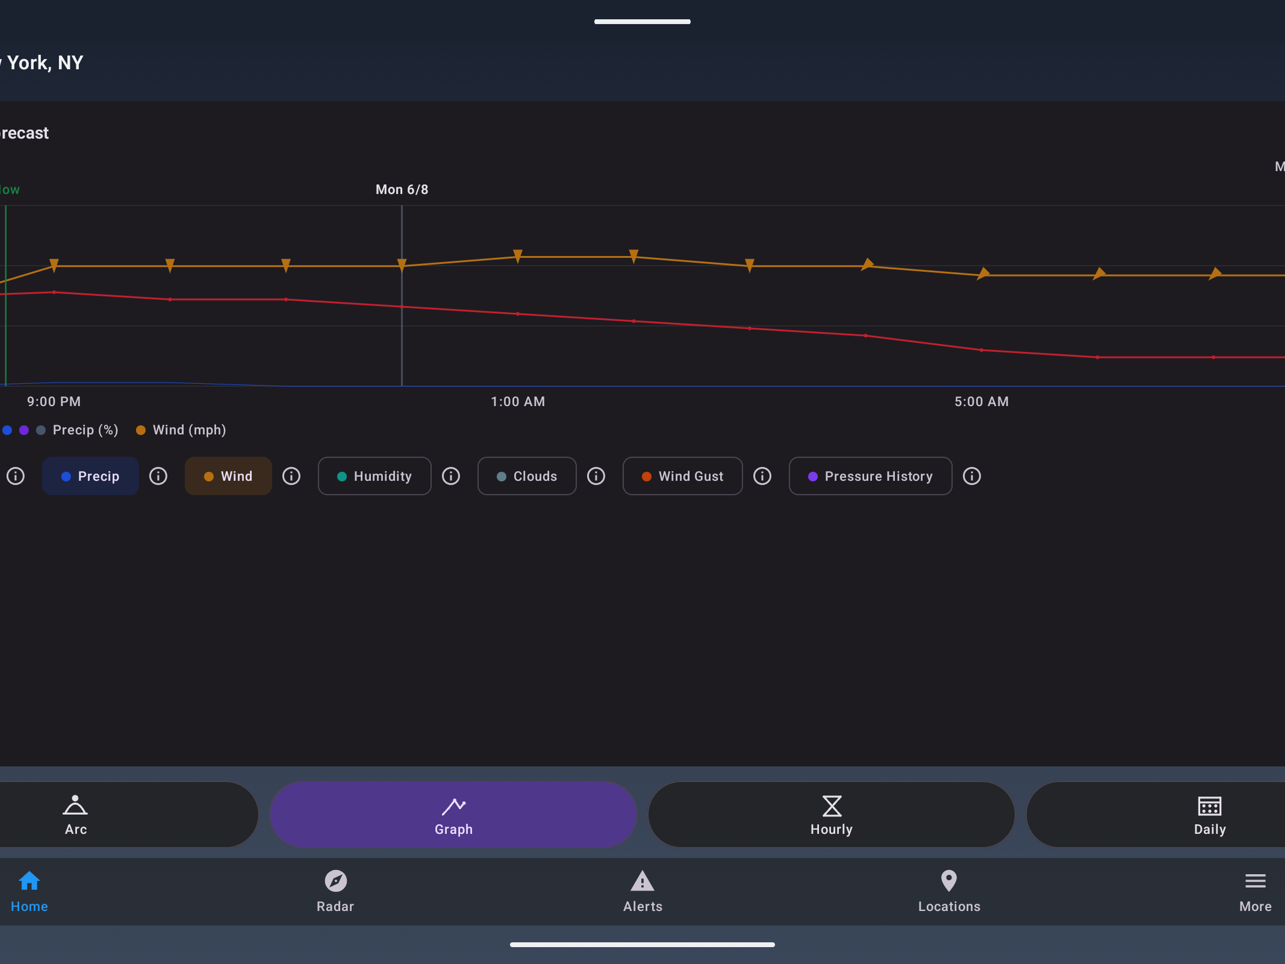1285x964 pixels.
Task: Enable the Pressure History series
Action: [x=870, y=476]
